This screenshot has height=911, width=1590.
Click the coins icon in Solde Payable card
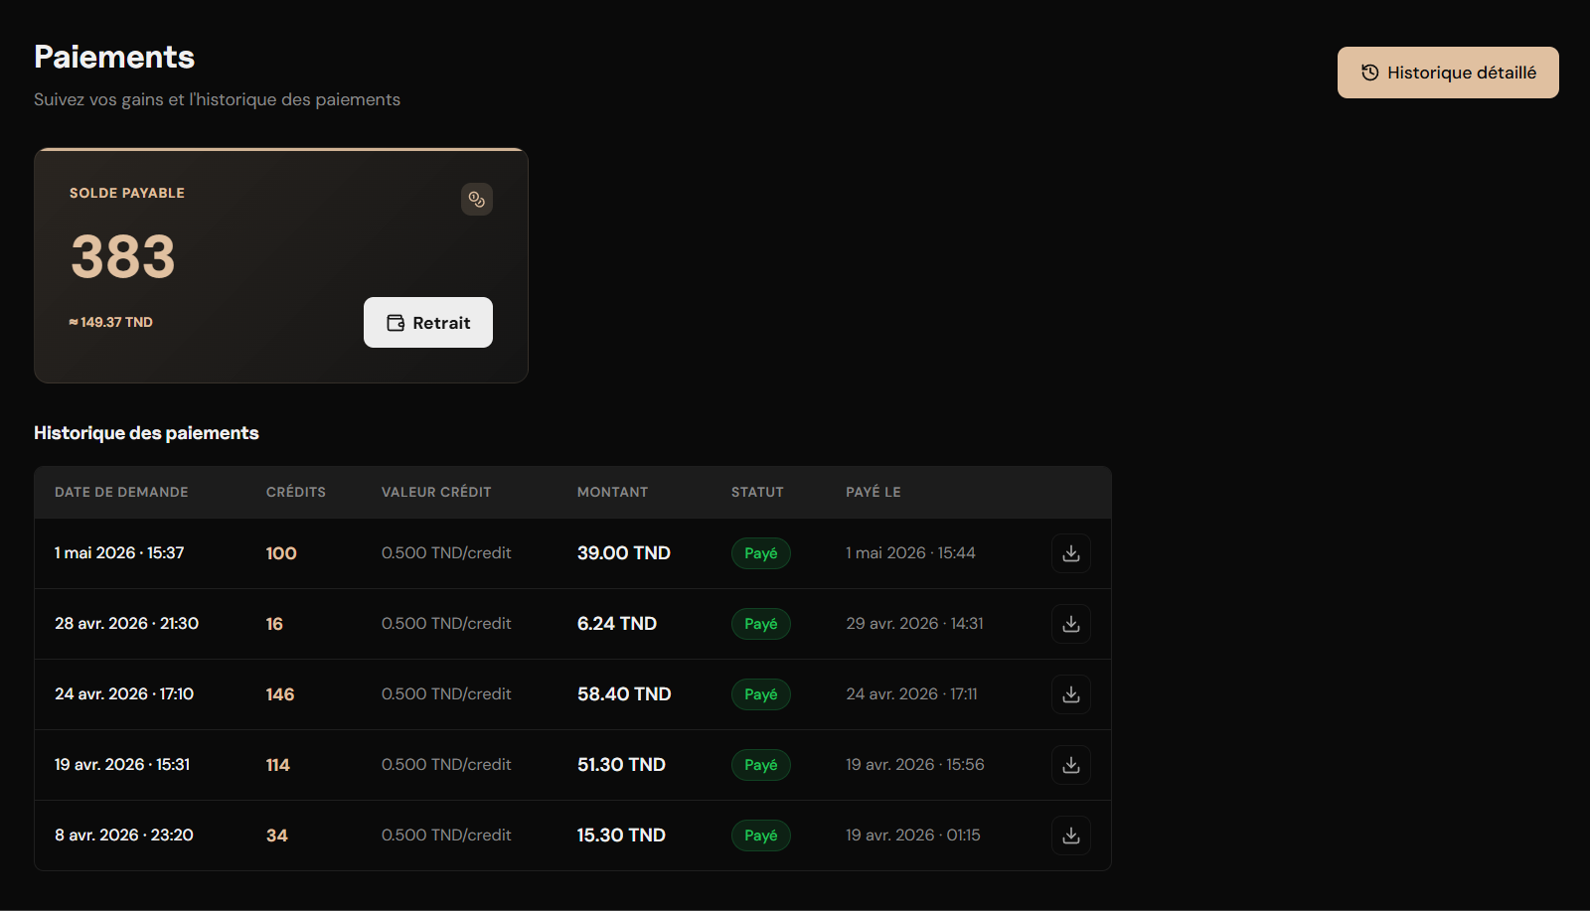click(x=477, y=200)
